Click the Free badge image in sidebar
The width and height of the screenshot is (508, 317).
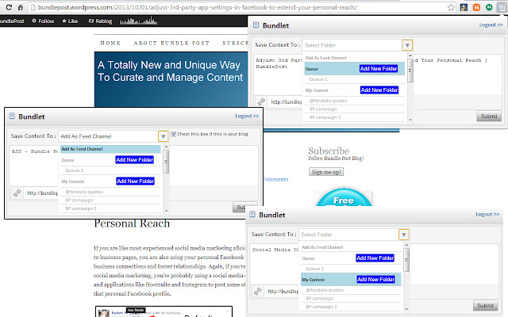click(344, 197)
